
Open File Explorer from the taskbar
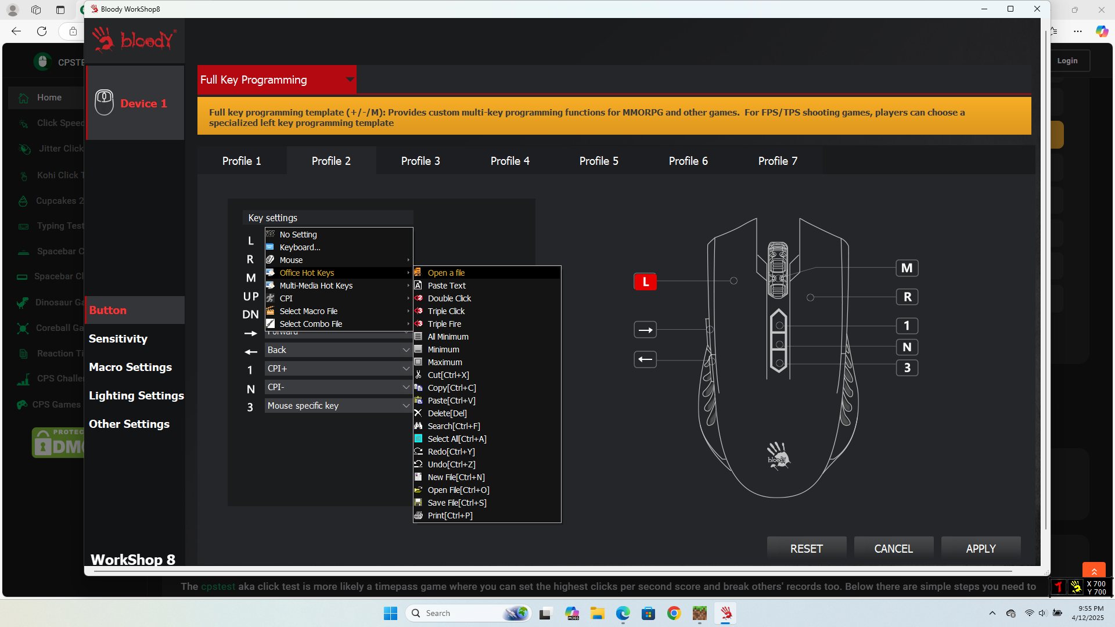coord(597,613)
